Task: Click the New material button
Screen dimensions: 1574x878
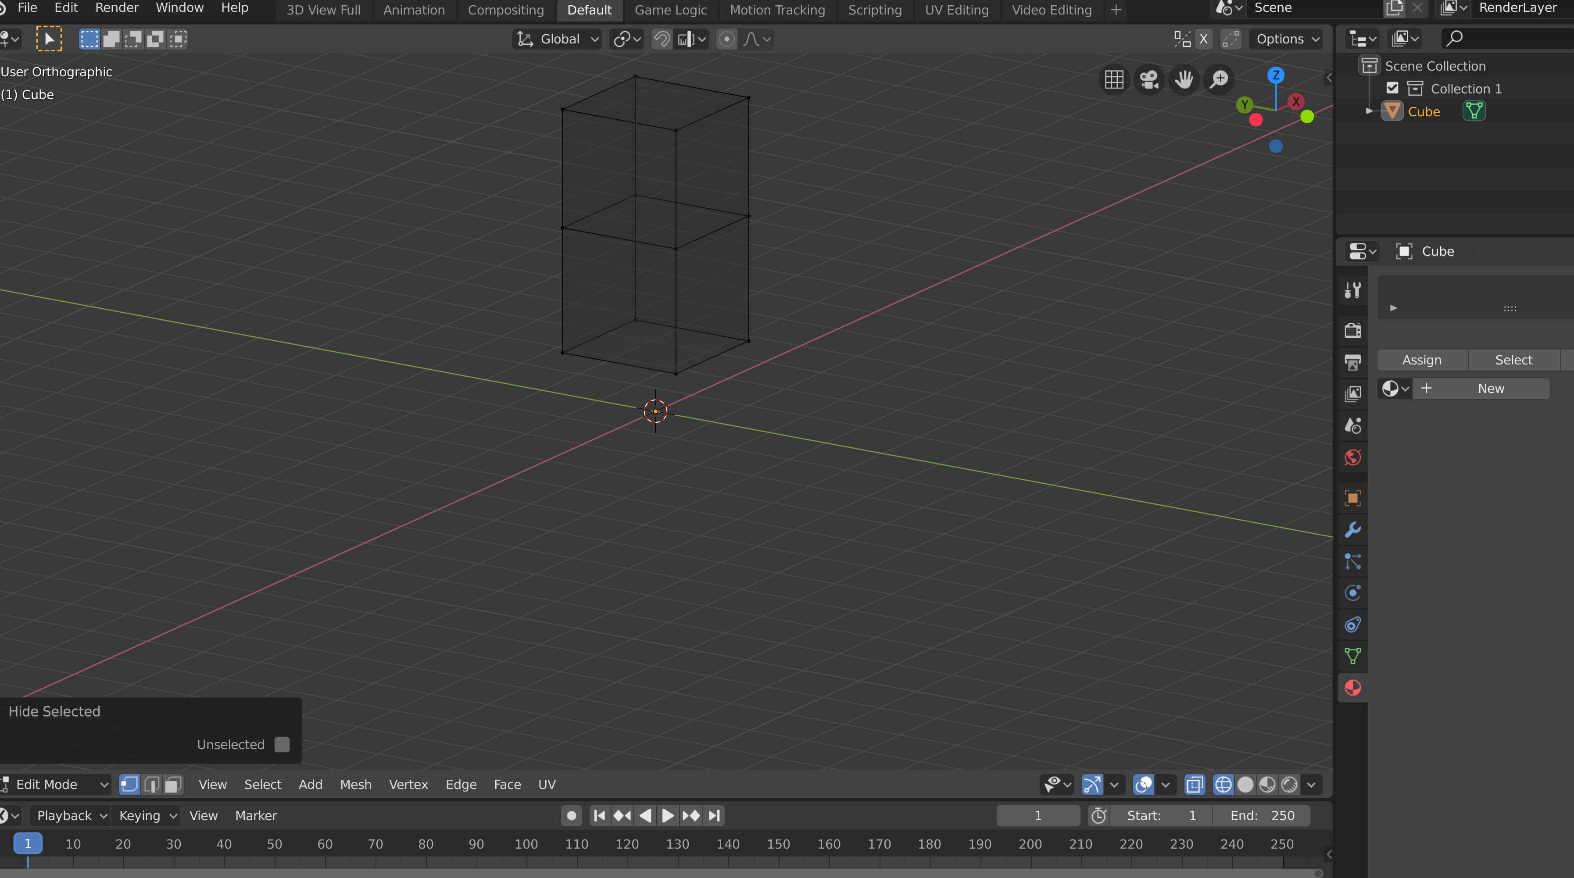Action: 1482,389
